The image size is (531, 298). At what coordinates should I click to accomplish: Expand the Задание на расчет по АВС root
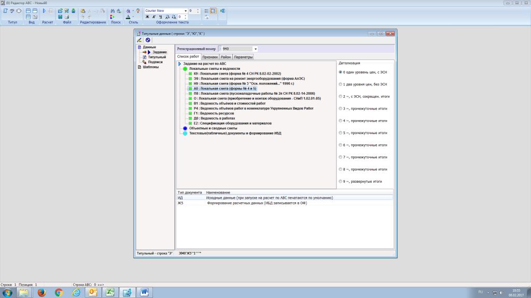(179, 64)
